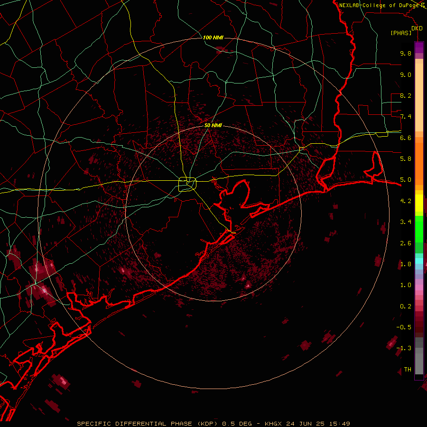Viewport: 427px width, 427px height.
Task: Click the DKD label above the color scale
Action: (x=417, y=28)
